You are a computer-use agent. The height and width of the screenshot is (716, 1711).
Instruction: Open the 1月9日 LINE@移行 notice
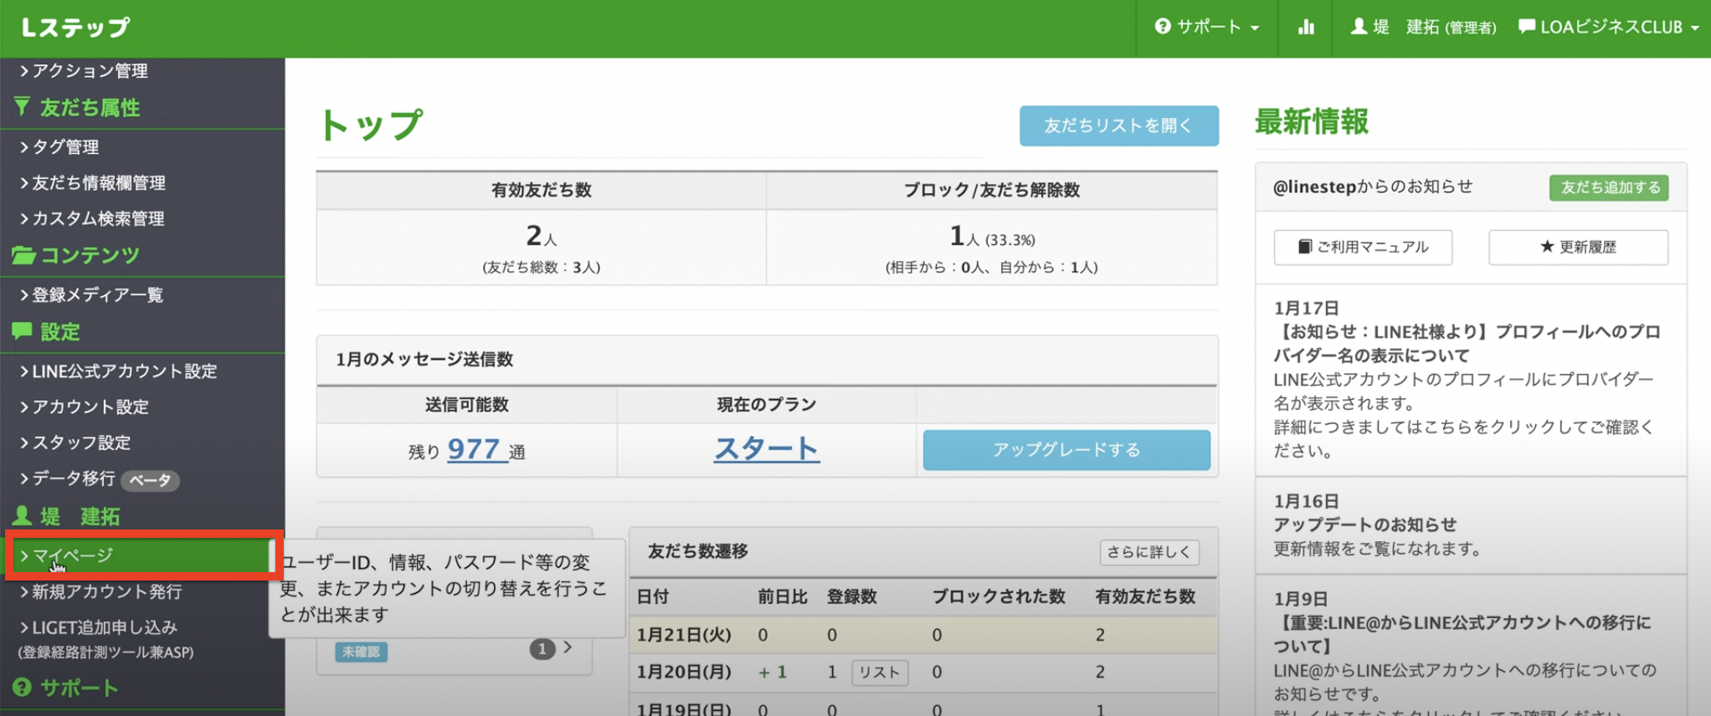(1462, 634)
